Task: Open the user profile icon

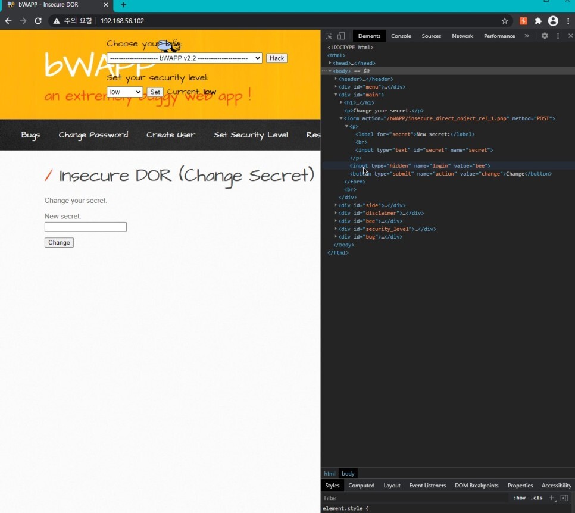Action: [553, 21]
